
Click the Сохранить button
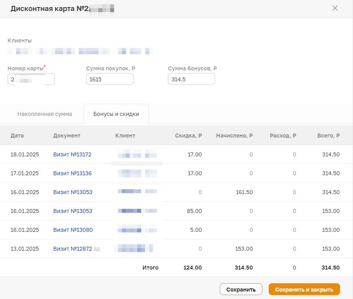click(x=241, y=289)
